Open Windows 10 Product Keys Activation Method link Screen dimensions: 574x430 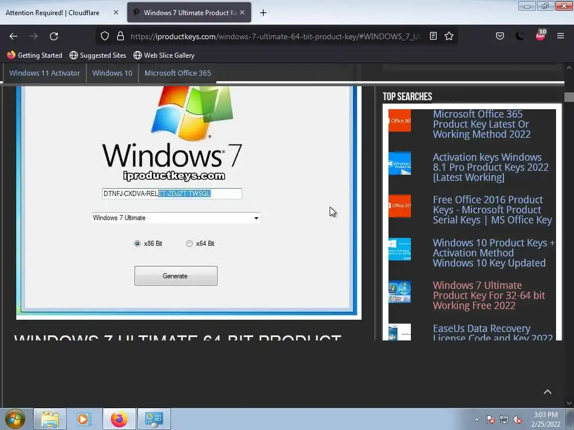click(493, 253)
